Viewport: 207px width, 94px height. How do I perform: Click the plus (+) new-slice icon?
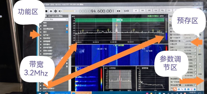(51, 11)
